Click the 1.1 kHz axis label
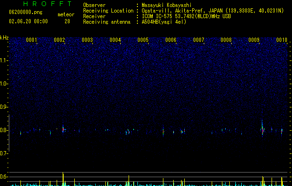Image resolution: width=292 pixels, height=186 pixels. tap(4, 60)
